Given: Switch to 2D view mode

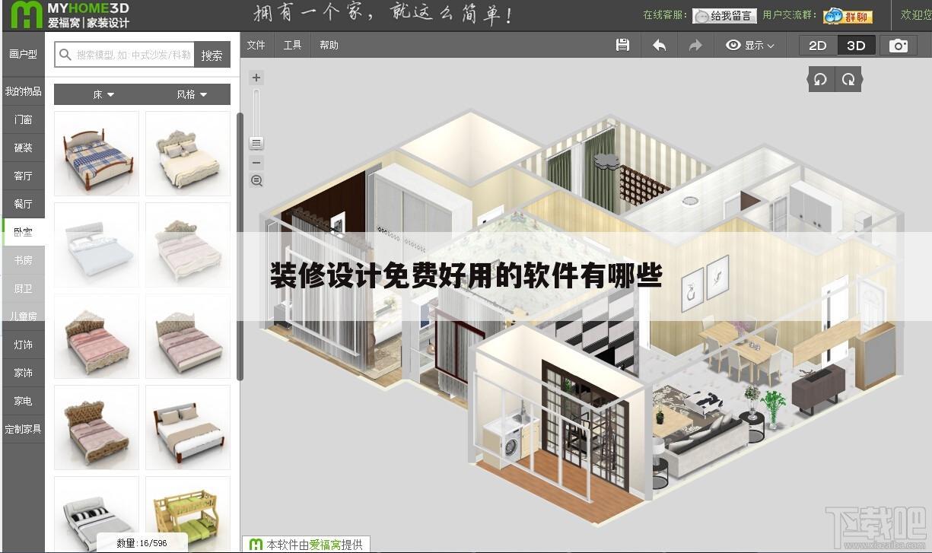Looking at the screenshot, I should click(x=818, y=46).
